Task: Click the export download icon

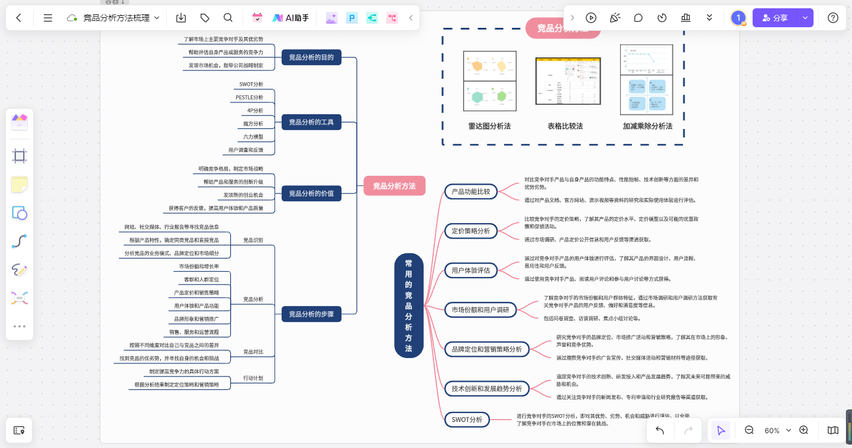Action: [x=181, y=18]
